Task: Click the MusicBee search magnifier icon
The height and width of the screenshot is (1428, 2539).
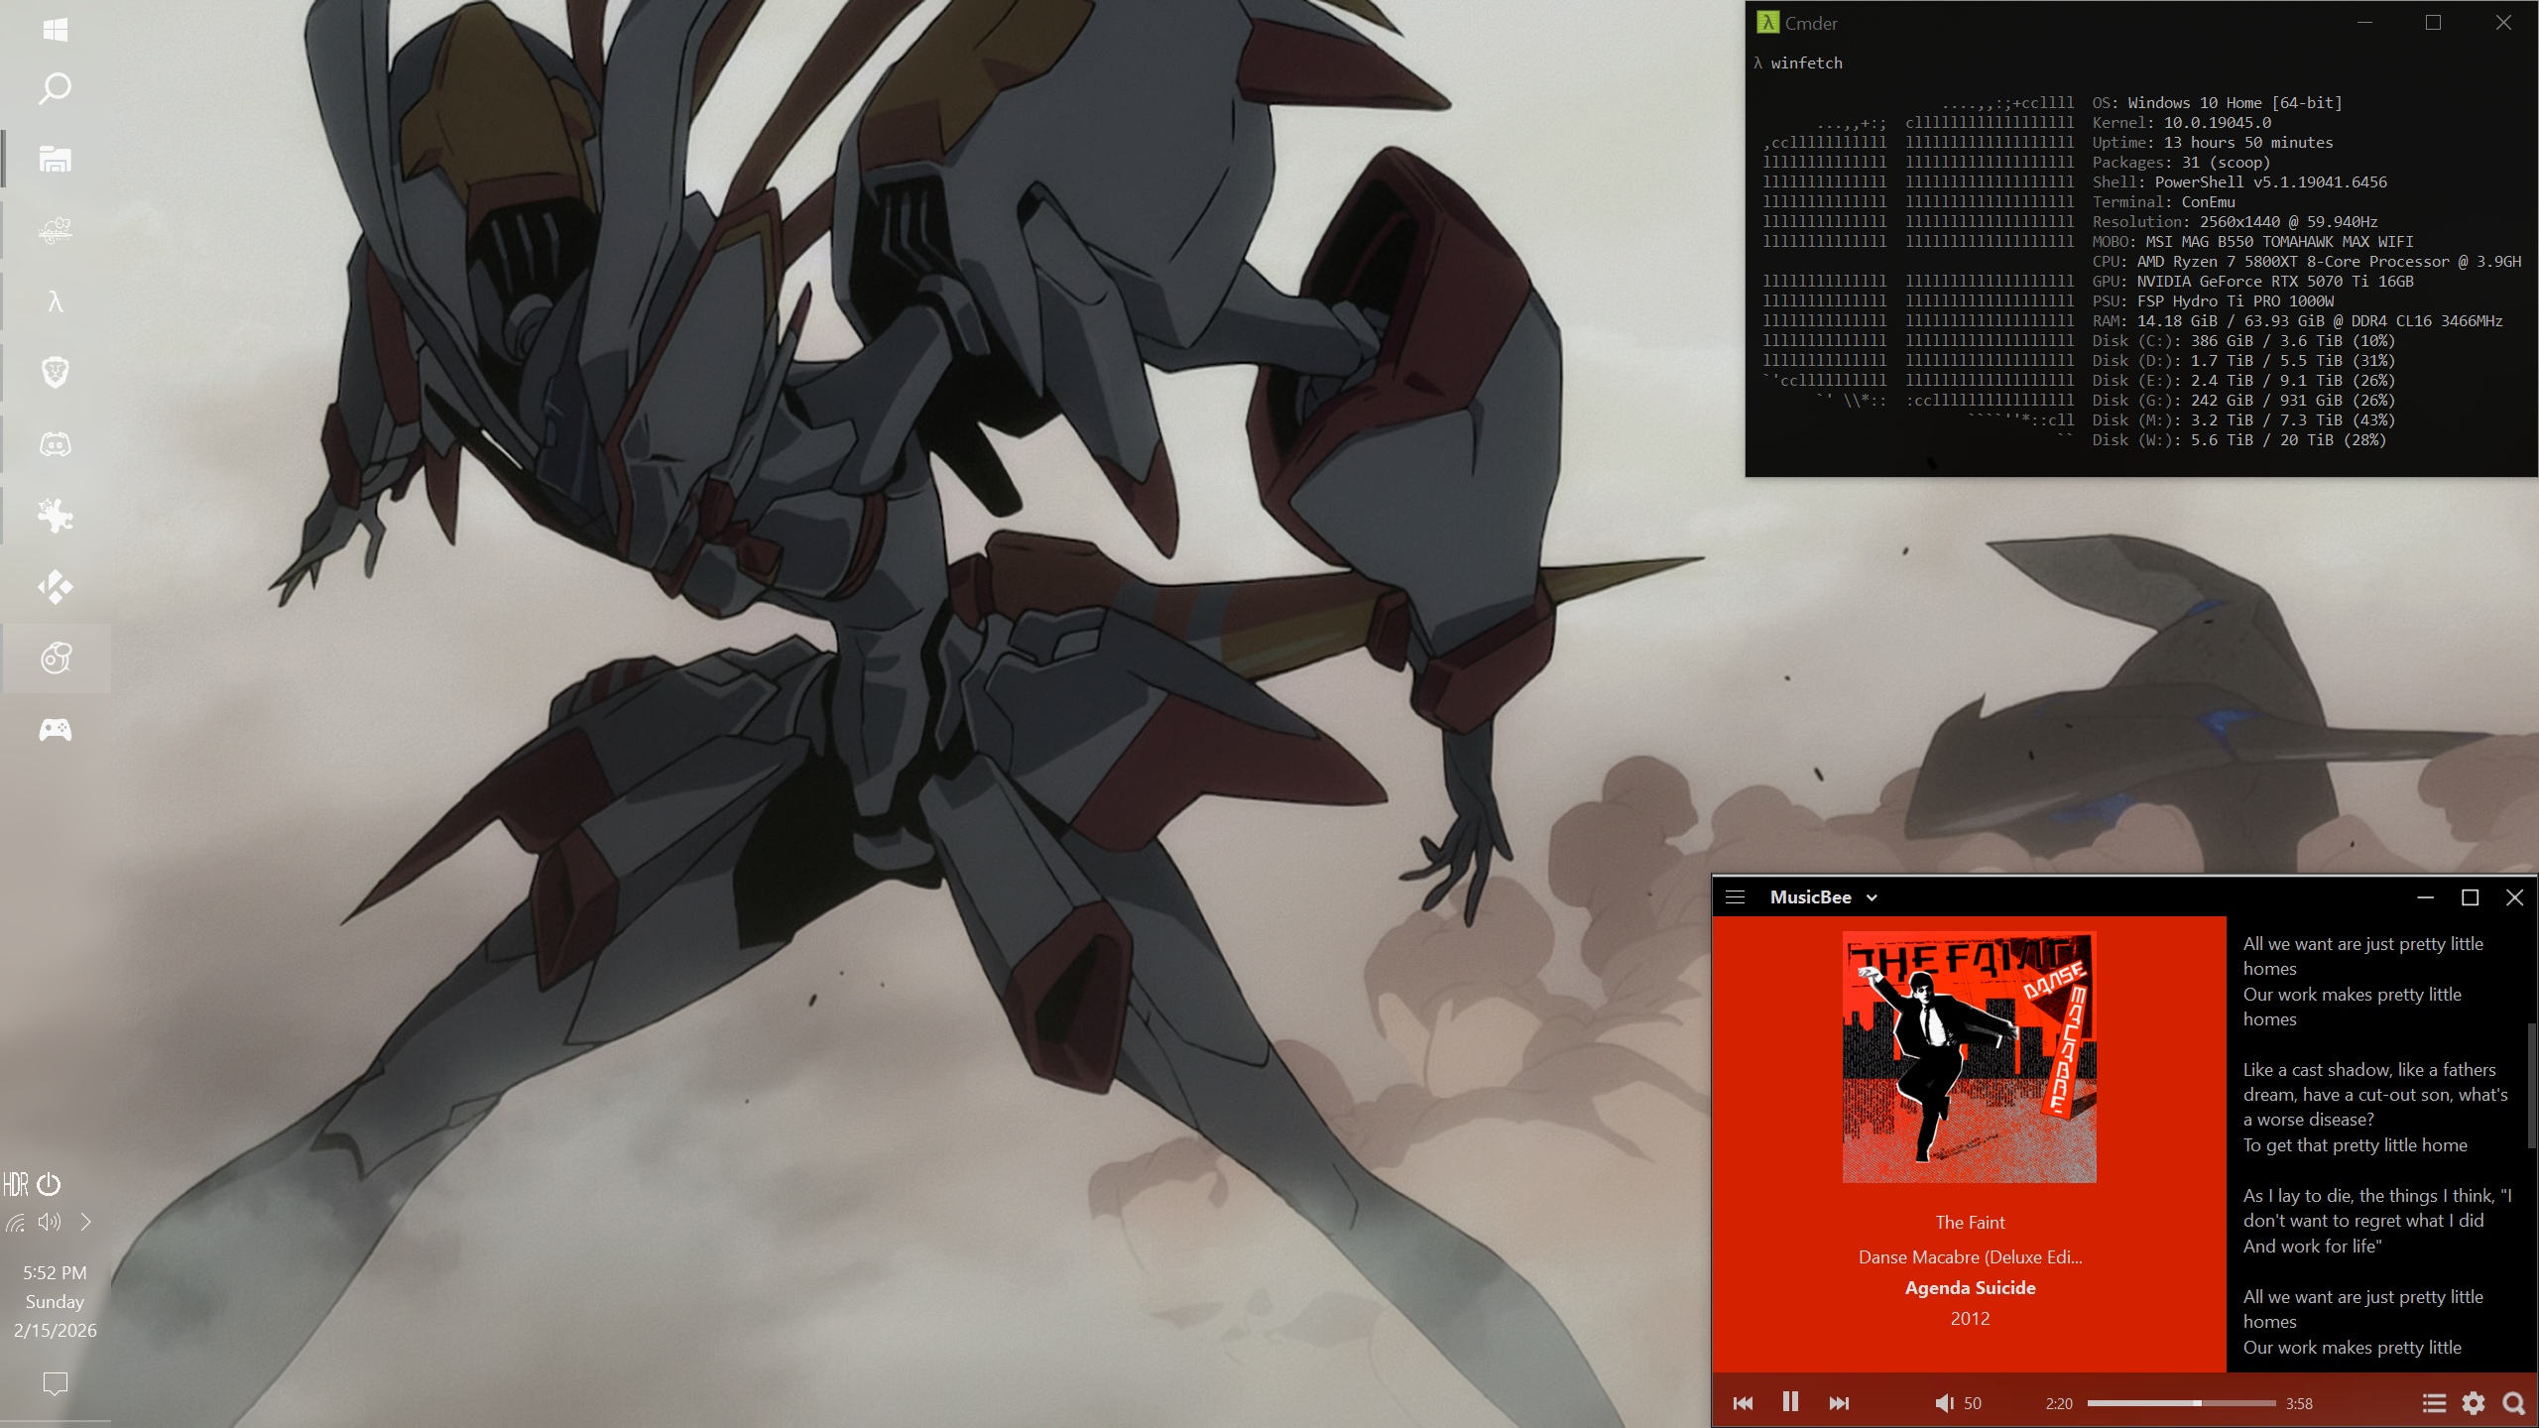Action: click(x=2513, y=1403)
